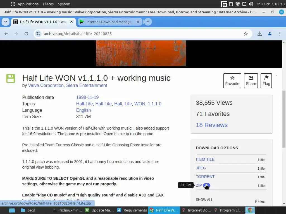Click the Share button
286x214 pixels.
point(251,81)
